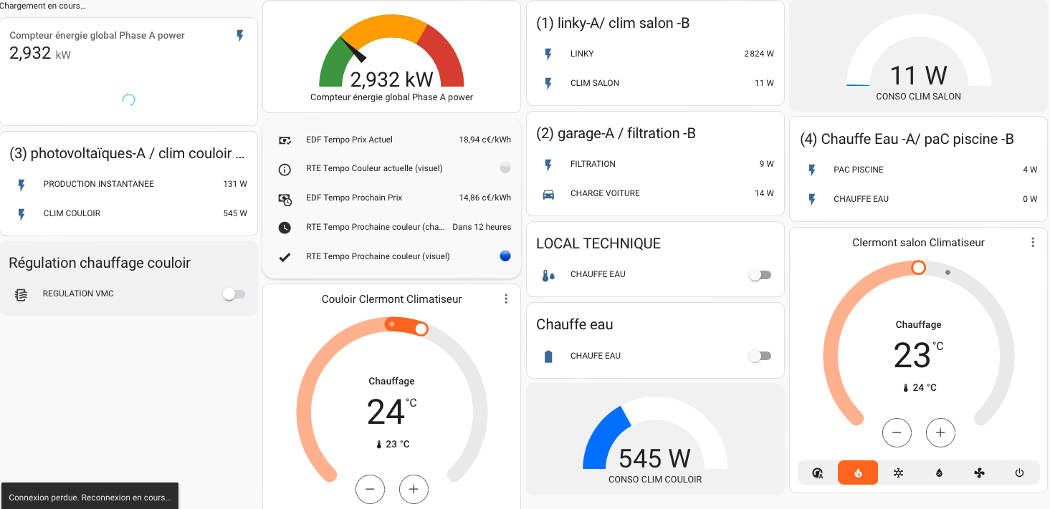Click the car icon beside CHARGE VOITURE
This screenshot has width=1050, height=509.
[x=548, y=193]
